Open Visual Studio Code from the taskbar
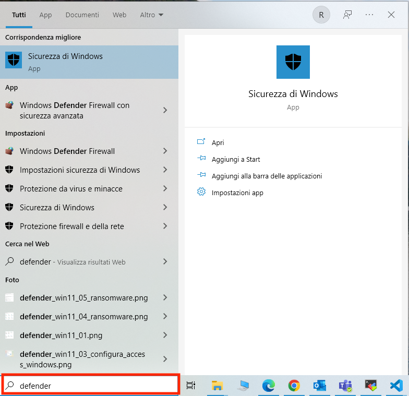The width and height of the screenshot is (409, 396). [396, 385]
